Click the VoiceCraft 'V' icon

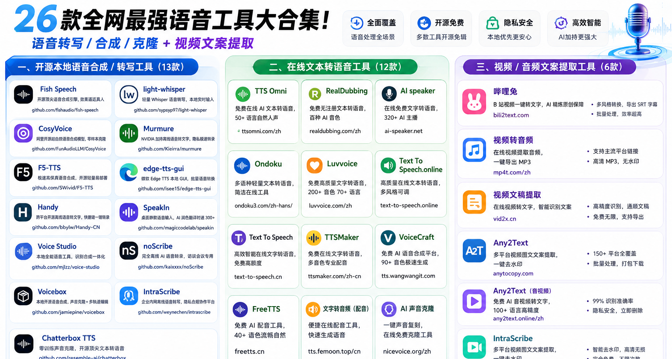point(388,238)
